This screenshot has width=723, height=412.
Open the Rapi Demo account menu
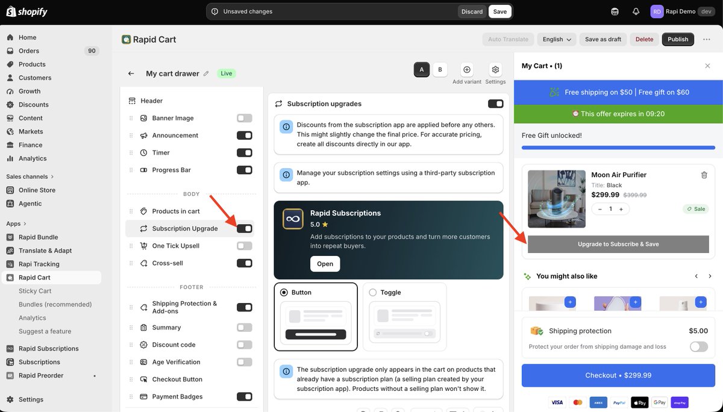point(683,11)
